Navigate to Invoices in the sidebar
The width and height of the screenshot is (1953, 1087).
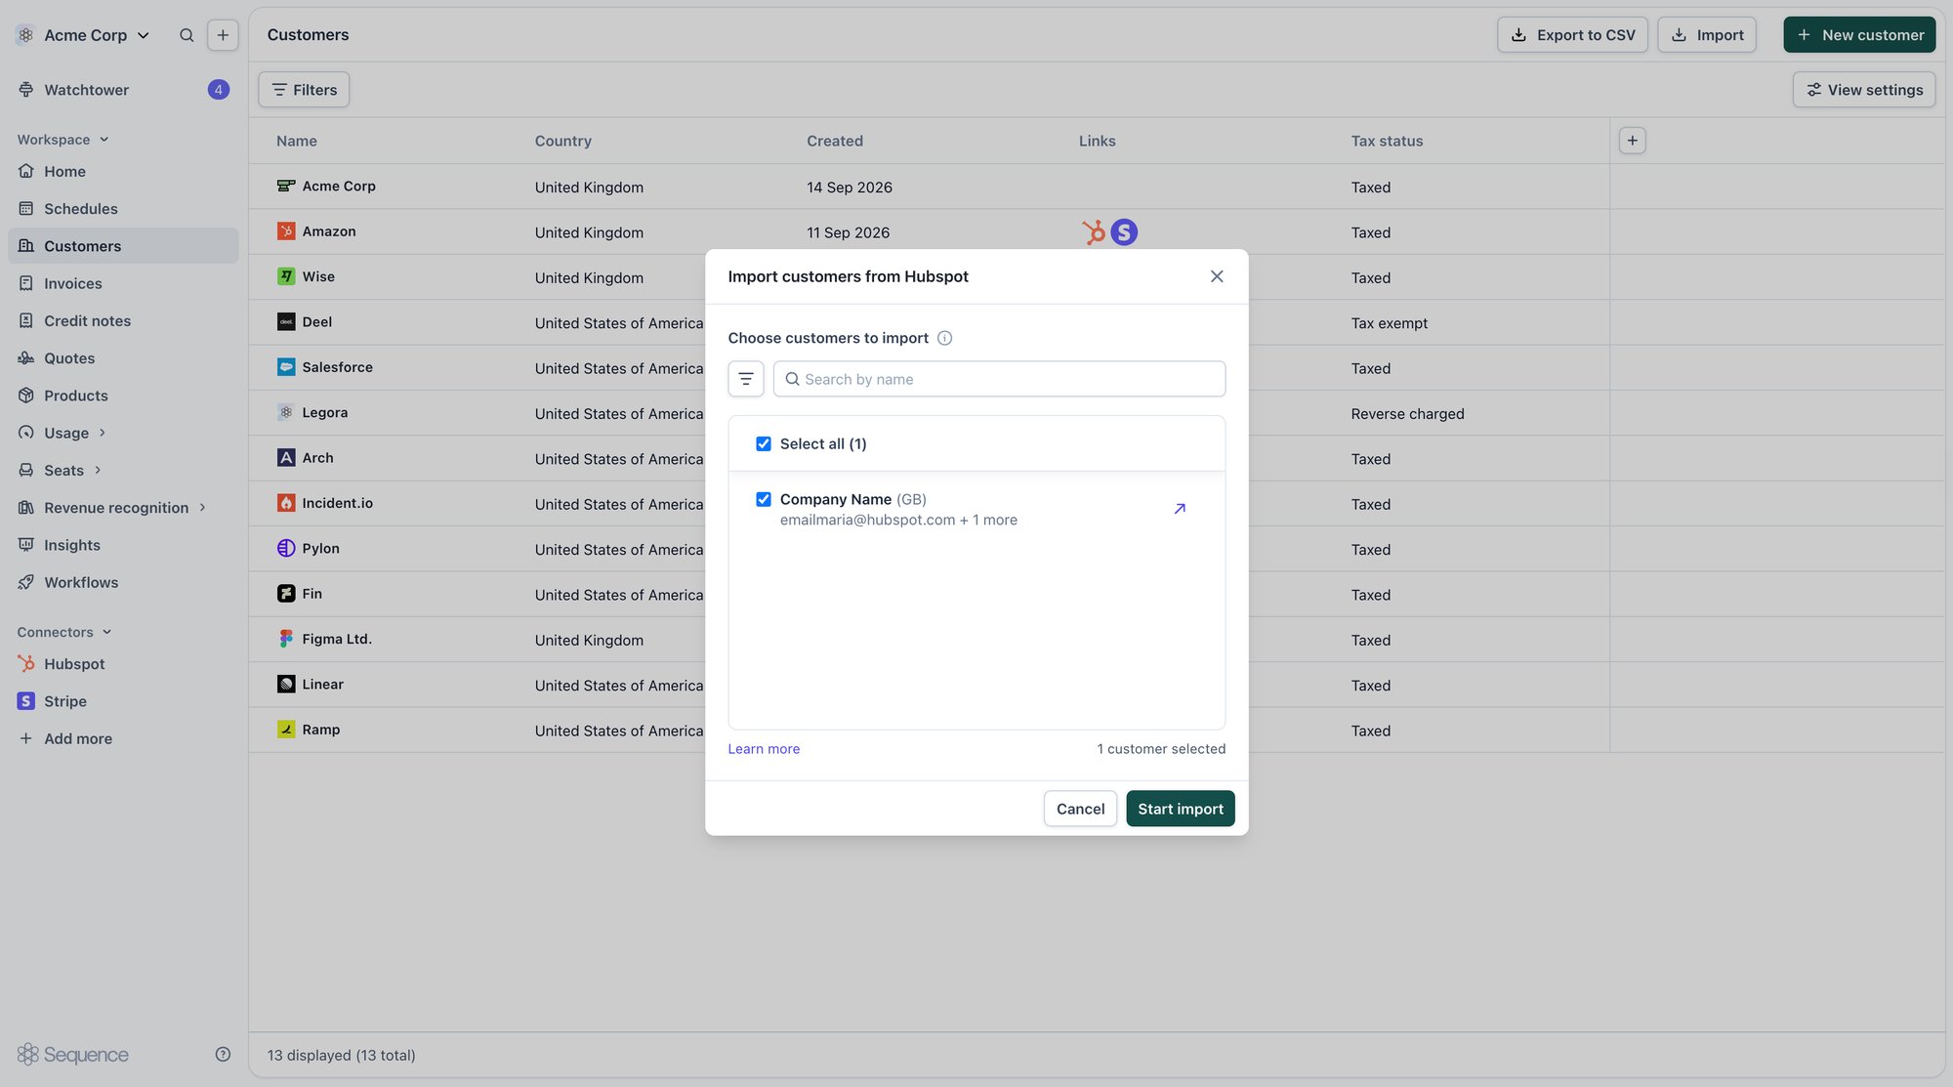coord(123,283)
